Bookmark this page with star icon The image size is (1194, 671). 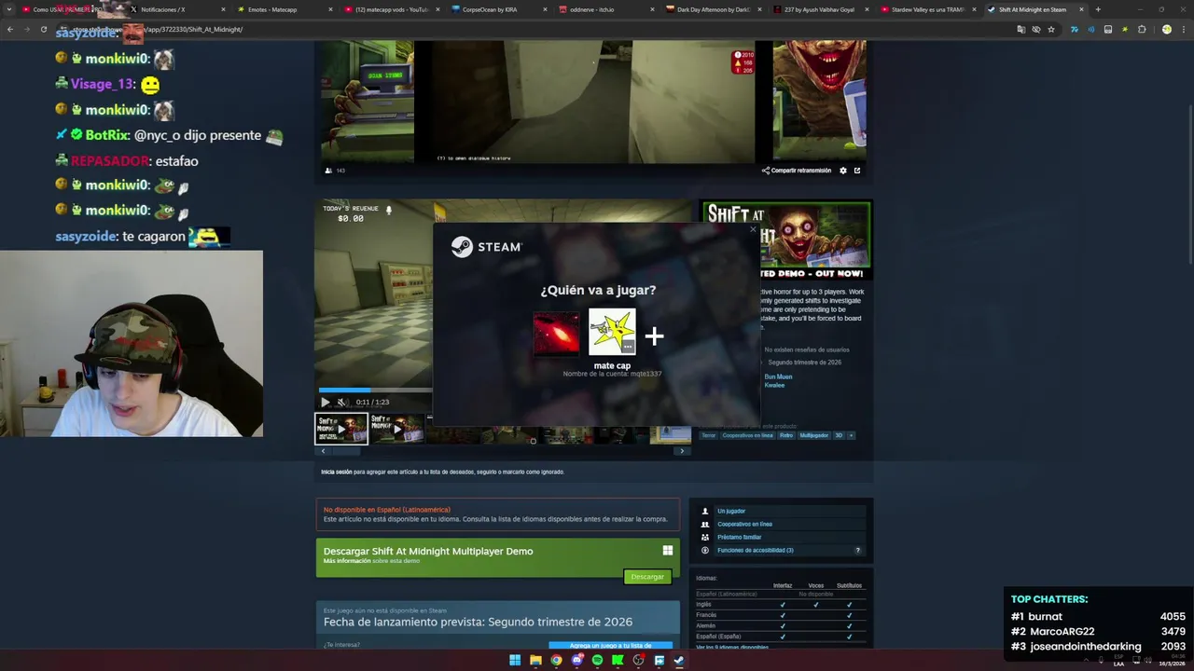pos(1051,29)
